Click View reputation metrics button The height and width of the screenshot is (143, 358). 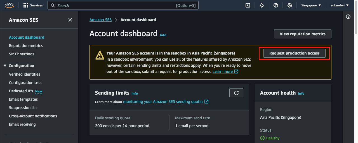pyautogui.click(x=302, y=34)
